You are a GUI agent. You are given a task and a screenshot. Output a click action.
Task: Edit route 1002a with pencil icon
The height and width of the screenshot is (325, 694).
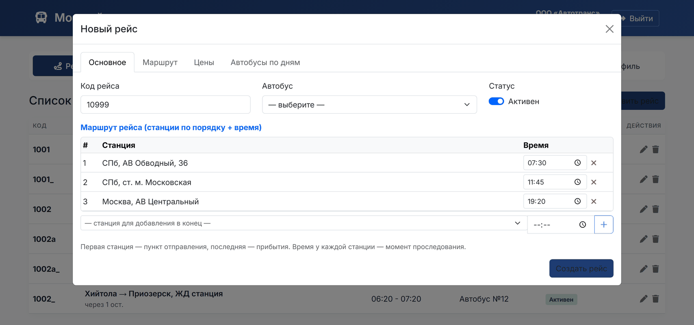[644, 239]
